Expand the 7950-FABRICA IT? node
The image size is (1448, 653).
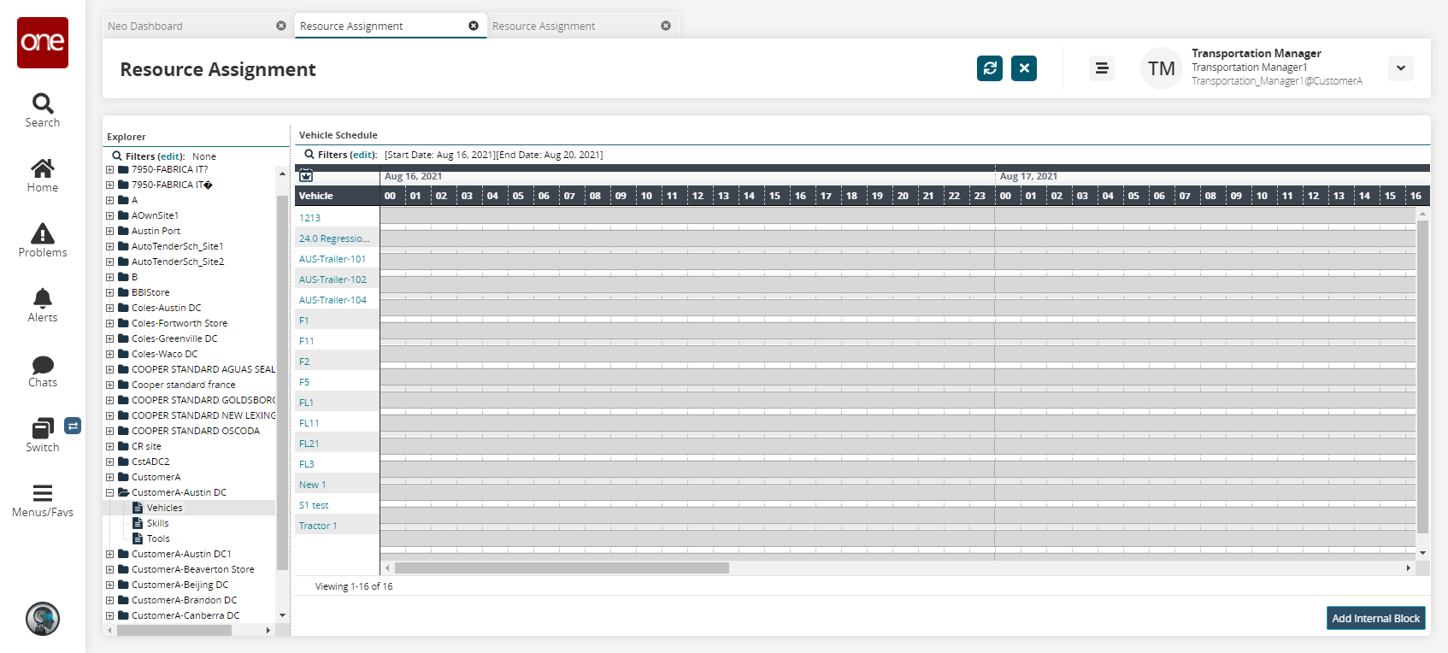(x=110, y=169)
